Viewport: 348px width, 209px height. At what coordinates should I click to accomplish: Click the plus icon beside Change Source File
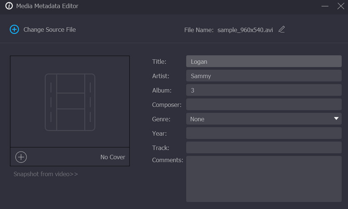point(14,29)
